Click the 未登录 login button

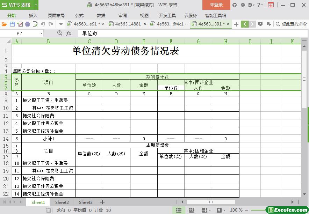click(x=216, y=5)
